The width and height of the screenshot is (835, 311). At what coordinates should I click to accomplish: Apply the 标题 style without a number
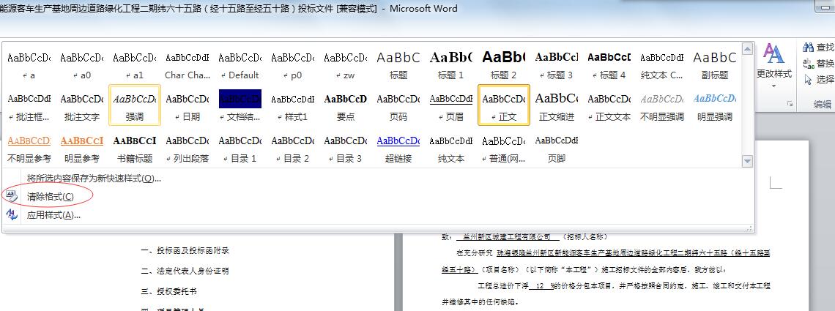398,64
